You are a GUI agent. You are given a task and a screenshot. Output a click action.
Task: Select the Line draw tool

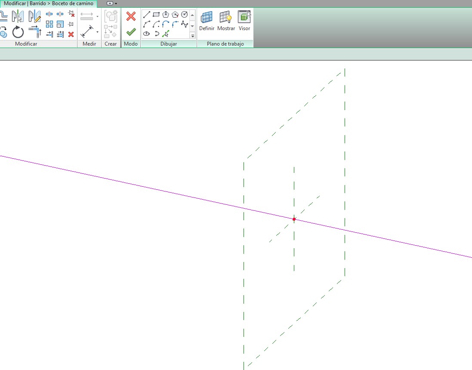pyautogui.click(x=147, y=15)
